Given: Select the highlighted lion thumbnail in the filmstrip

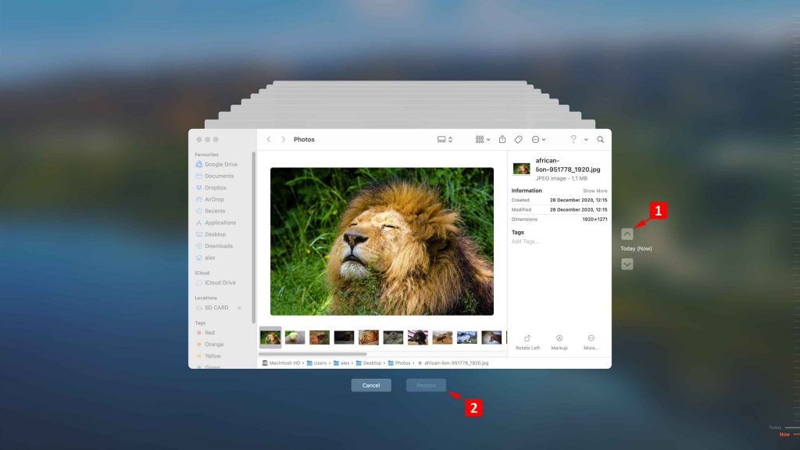Looking at the screenshot, I should click(270, 337).
